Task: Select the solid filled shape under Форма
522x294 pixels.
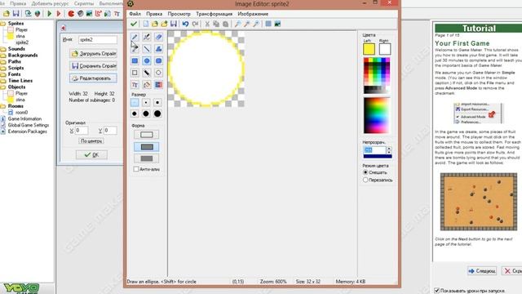Action: (147, 158)
